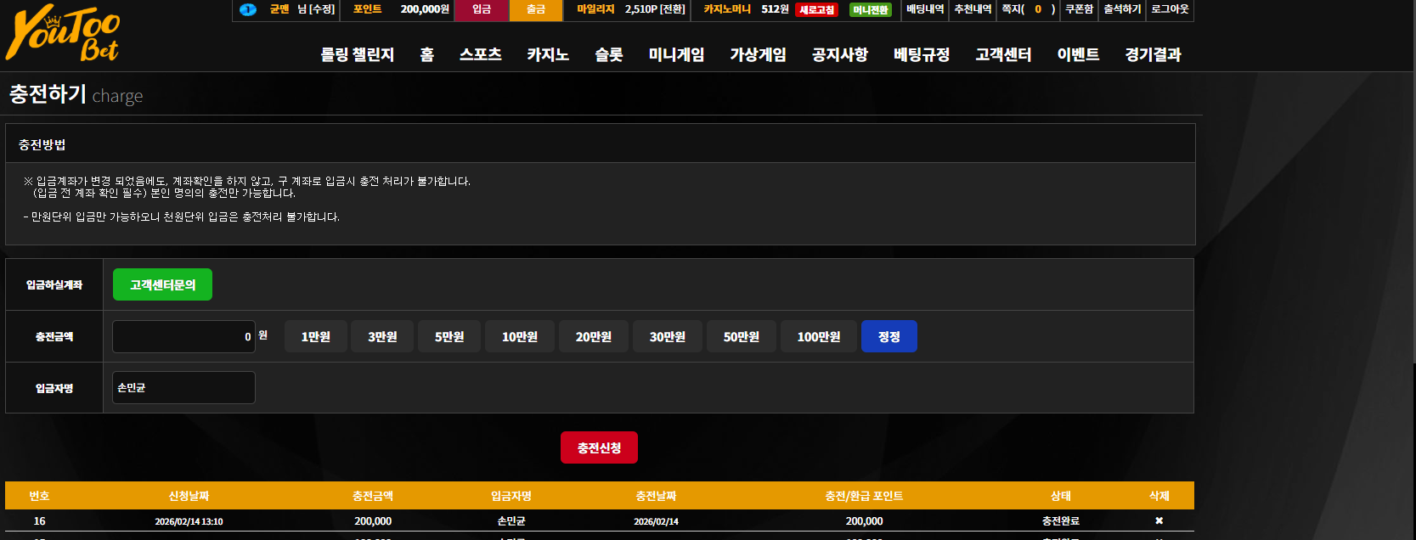The height and width of the screenshot is (540, 1416).
Task: Open the 카지노 menu
Action: click(x=548, y=54)
